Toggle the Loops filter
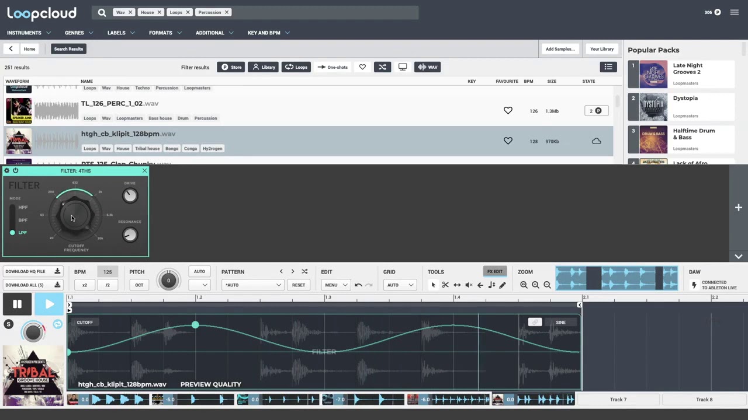748x420 pixels. click(x=296, y=67)
